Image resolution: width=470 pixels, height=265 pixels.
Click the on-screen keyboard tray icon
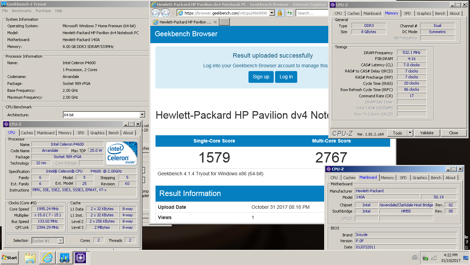pos(415,257)
